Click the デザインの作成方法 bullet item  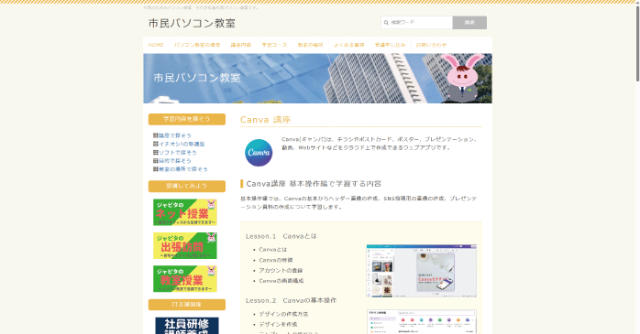tap(283, 314)
